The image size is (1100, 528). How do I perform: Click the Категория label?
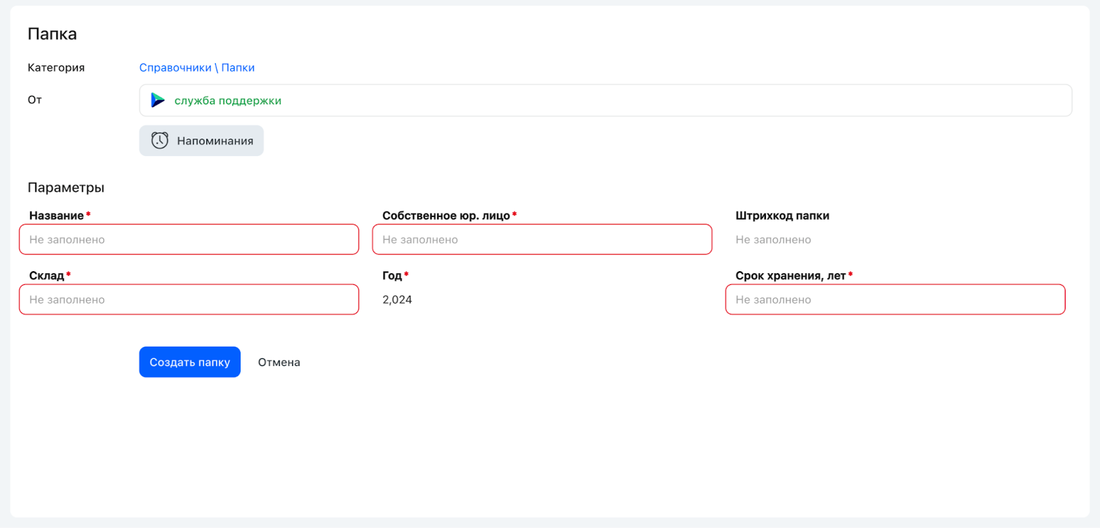pyautogui.click(x=56, y=67)
